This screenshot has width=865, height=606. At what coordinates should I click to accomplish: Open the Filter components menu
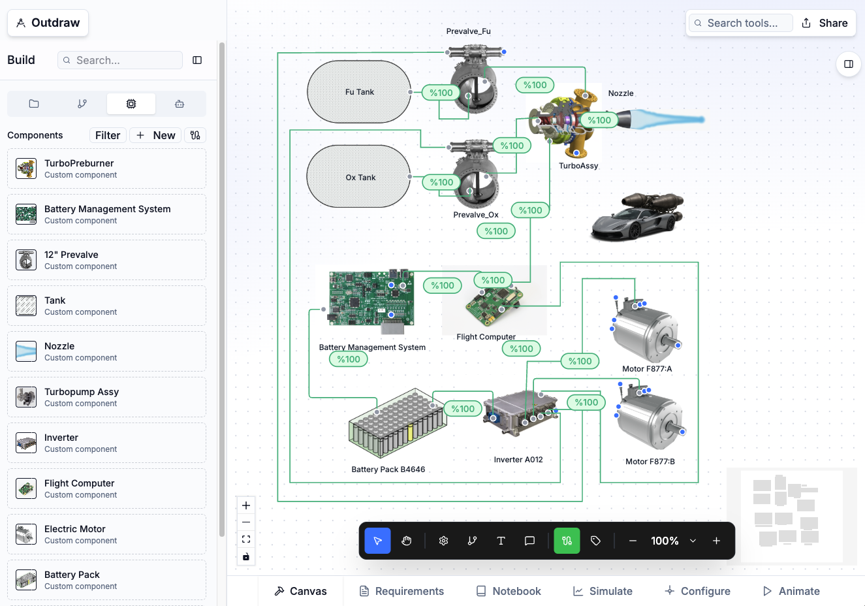click(108, 135)
